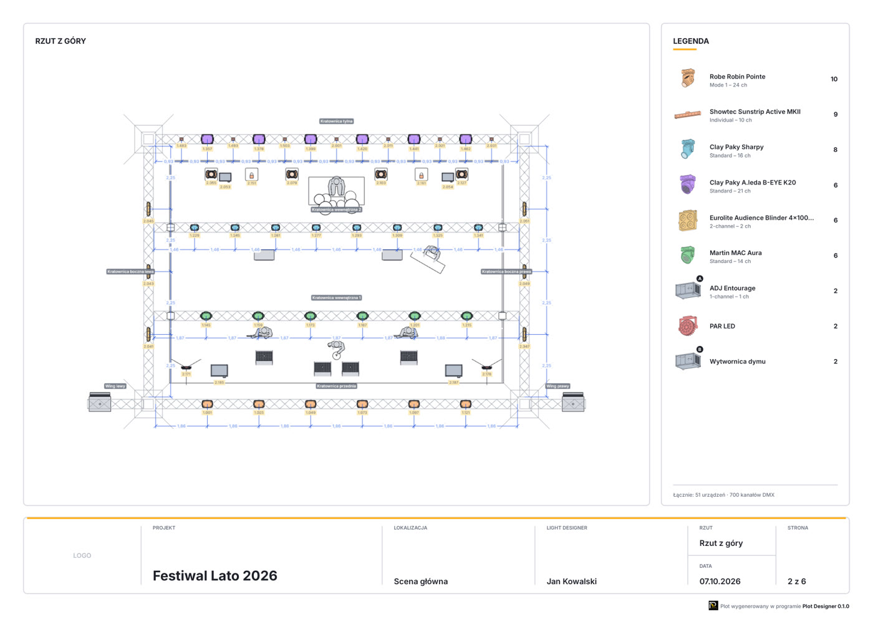Click the smoke machine under Wing prawy
This screenshot has width=873, height=617.
tap(573, 402)
